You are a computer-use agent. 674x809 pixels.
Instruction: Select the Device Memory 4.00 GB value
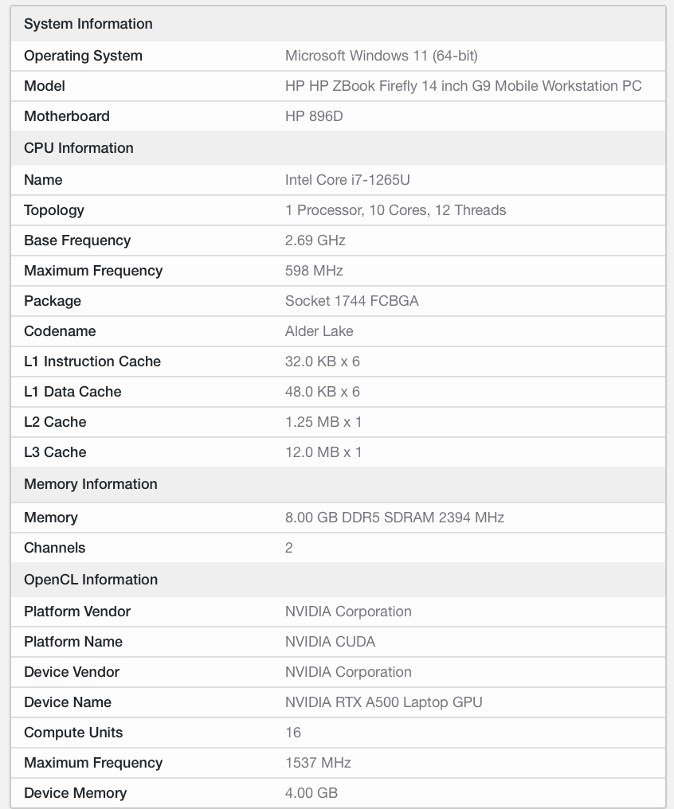(x=312, y=793)
